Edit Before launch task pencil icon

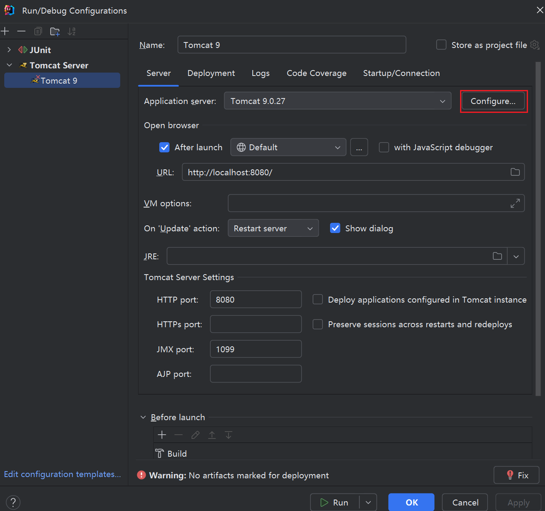pyautogui.click(x=195, y=435)
